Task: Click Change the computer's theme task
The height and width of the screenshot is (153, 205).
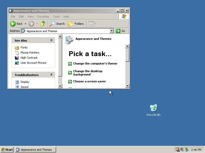Action: coord(95,63)
